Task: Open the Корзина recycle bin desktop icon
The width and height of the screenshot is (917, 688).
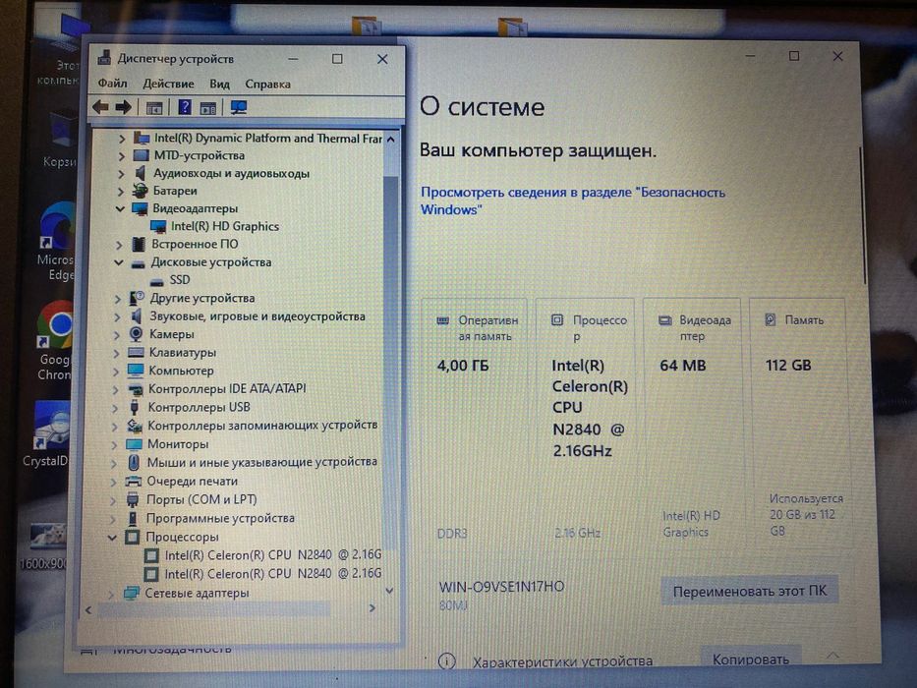Action: [60, 141]
